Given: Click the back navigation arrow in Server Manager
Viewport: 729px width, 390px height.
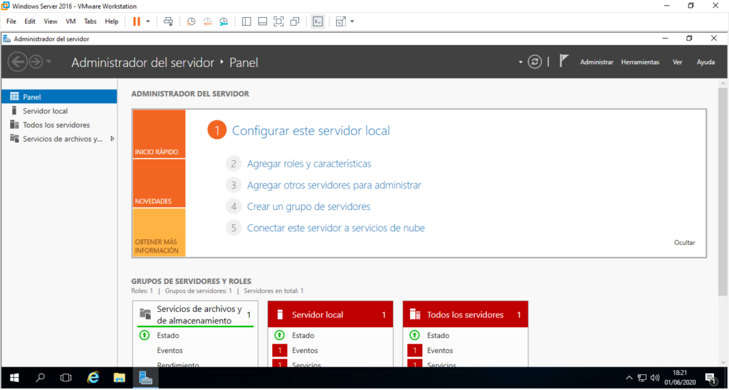Looking at the screenshot, I should pos(17,62).
